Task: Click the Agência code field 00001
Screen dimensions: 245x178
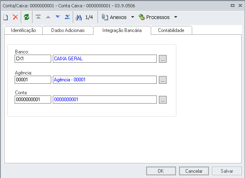Action: pyautogui.click(x=33, y=80)
